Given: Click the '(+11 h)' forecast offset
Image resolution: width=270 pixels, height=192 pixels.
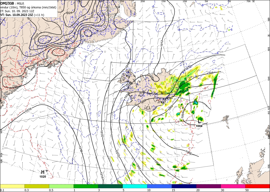Looking at the screenshot, I should 39,15.
